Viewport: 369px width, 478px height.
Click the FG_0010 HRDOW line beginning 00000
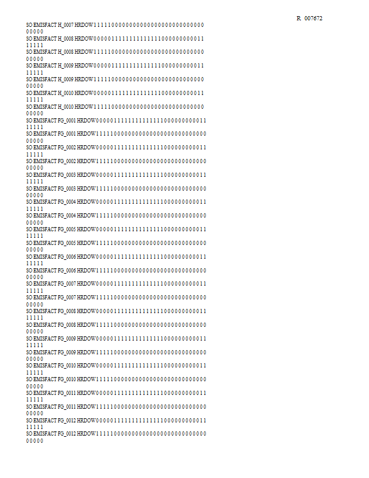(116, 369)
